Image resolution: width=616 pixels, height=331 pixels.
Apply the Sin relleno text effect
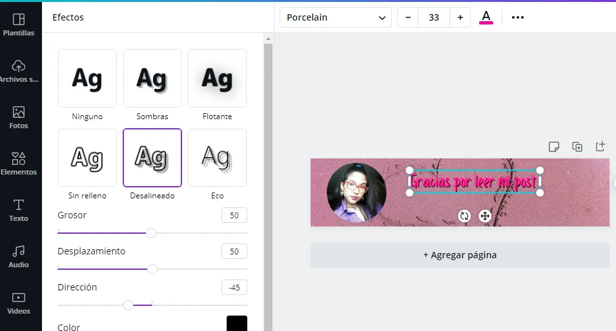87,158
